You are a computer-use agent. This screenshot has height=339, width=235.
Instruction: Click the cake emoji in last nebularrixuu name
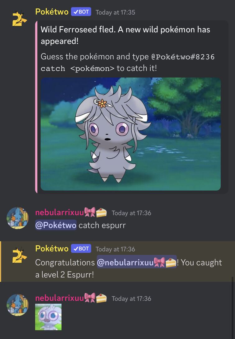101,298
